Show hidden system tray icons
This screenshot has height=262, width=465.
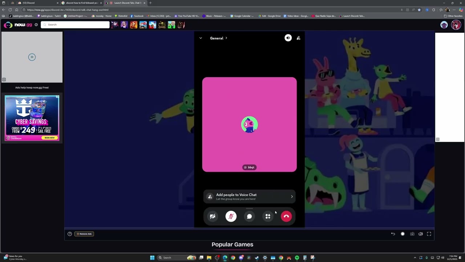[415, 258]
